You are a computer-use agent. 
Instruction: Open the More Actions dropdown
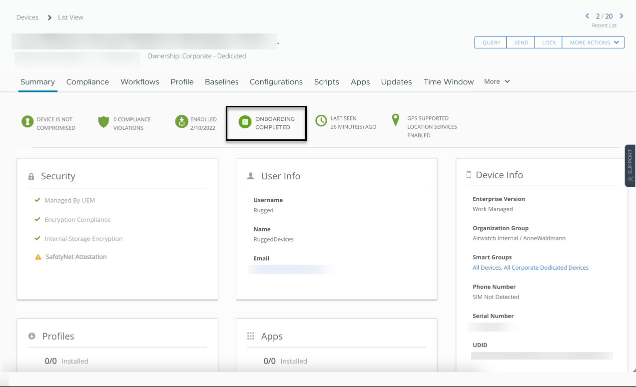point(593,42)
